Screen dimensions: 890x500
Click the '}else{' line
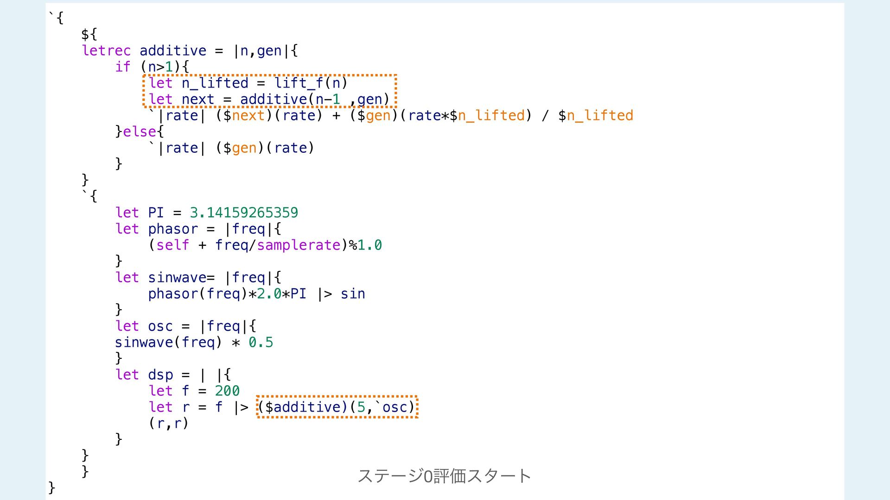click(140, 131)
